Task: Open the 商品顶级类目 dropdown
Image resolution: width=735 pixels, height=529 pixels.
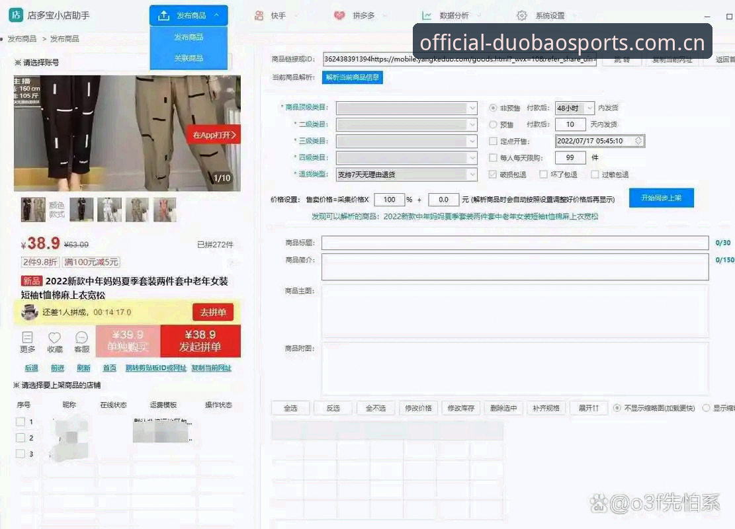Action: click(406, 108)
